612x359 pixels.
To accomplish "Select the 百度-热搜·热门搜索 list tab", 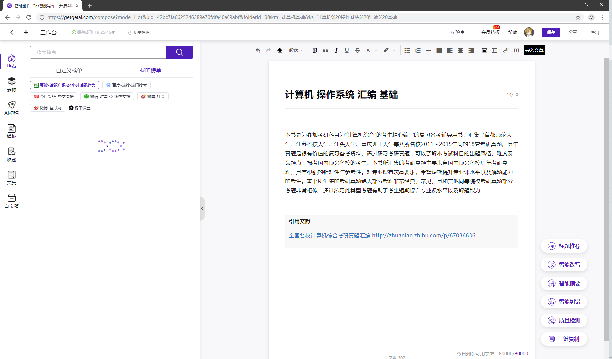I will tap(126, 85).
